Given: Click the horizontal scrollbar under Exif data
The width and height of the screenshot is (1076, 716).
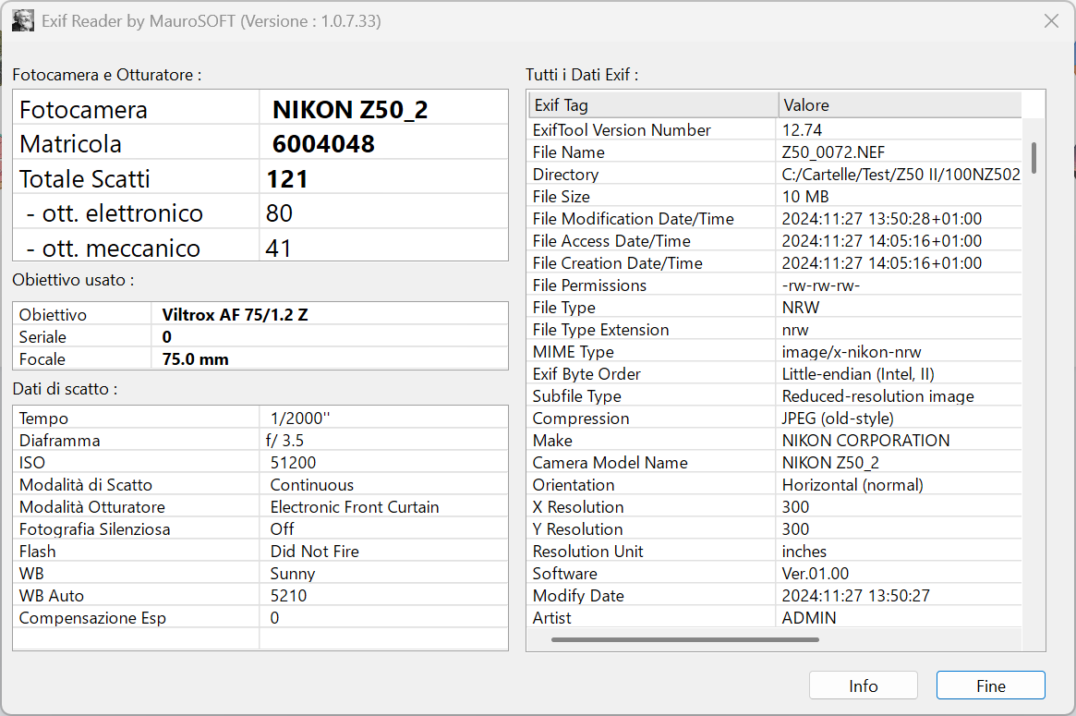Looking at the screenshot, I should [x=684, y=639].
